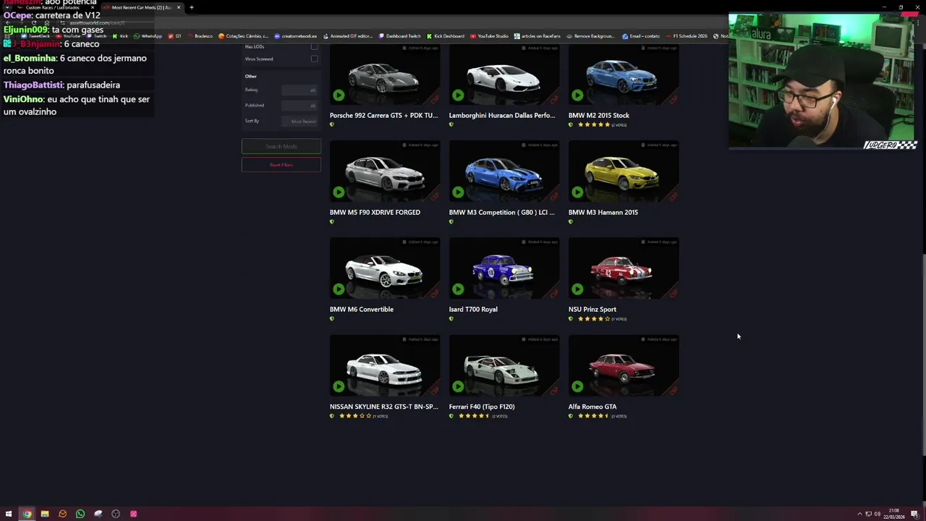Open BMW M3 Competition G80 car thumbnail

coord(504,171)
